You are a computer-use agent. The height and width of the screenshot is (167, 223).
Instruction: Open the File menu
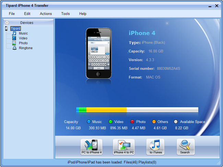pos(12,14)
